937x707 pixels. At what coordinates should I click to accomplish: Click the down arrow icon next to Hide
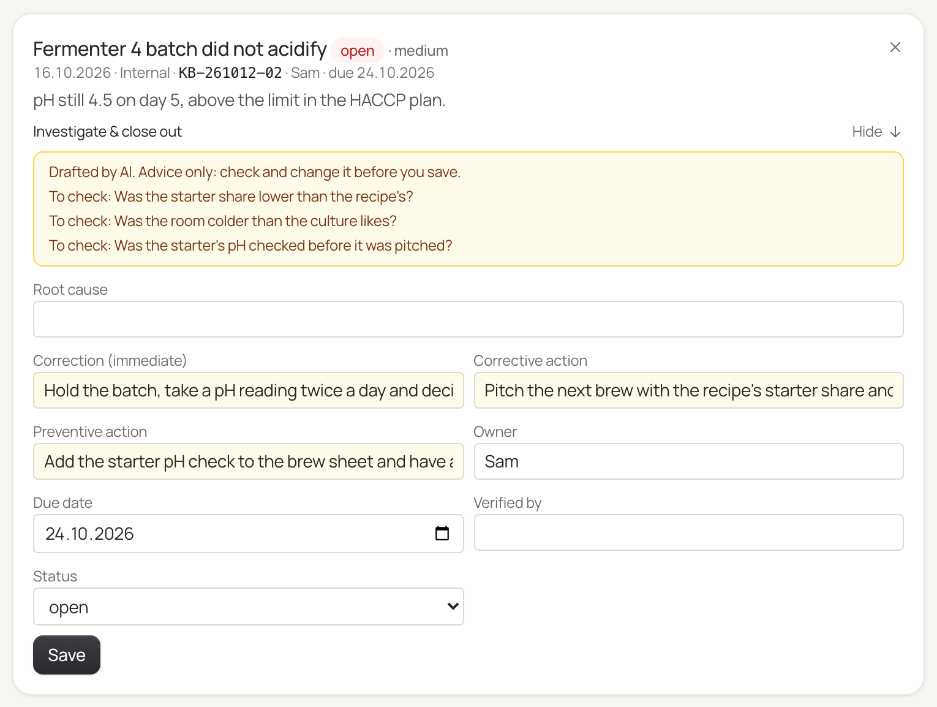[x=895, y=132]
